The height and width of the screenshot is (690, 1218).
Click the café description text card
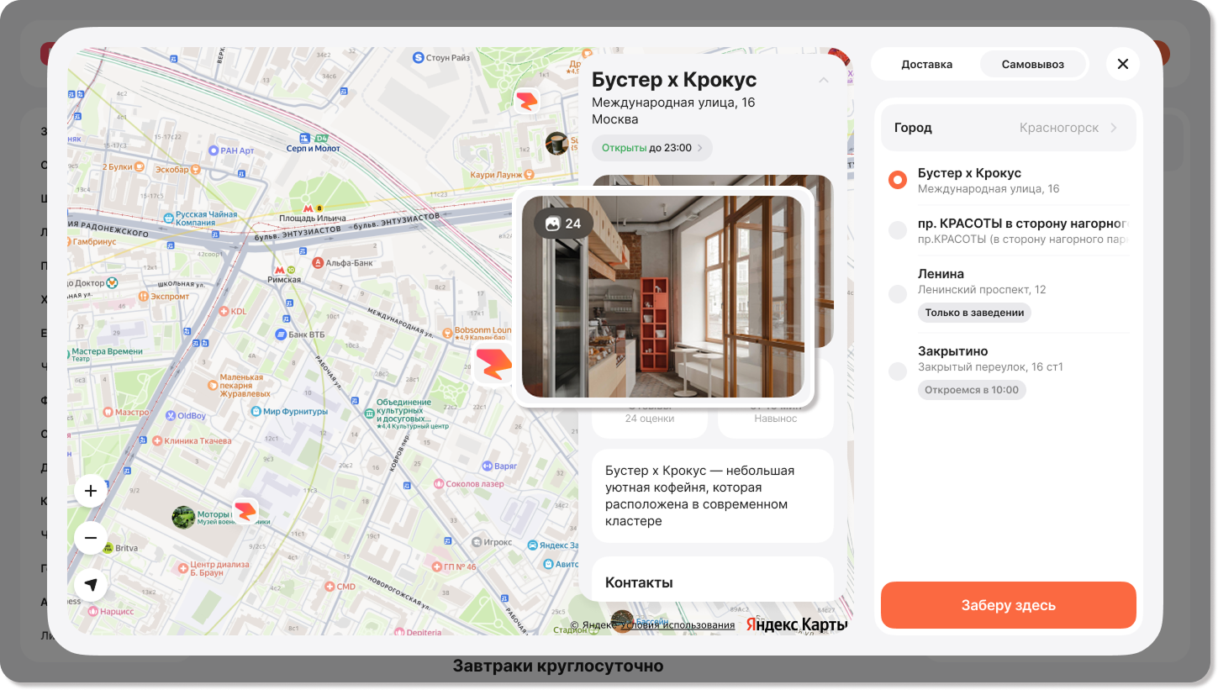coord(713,496)
